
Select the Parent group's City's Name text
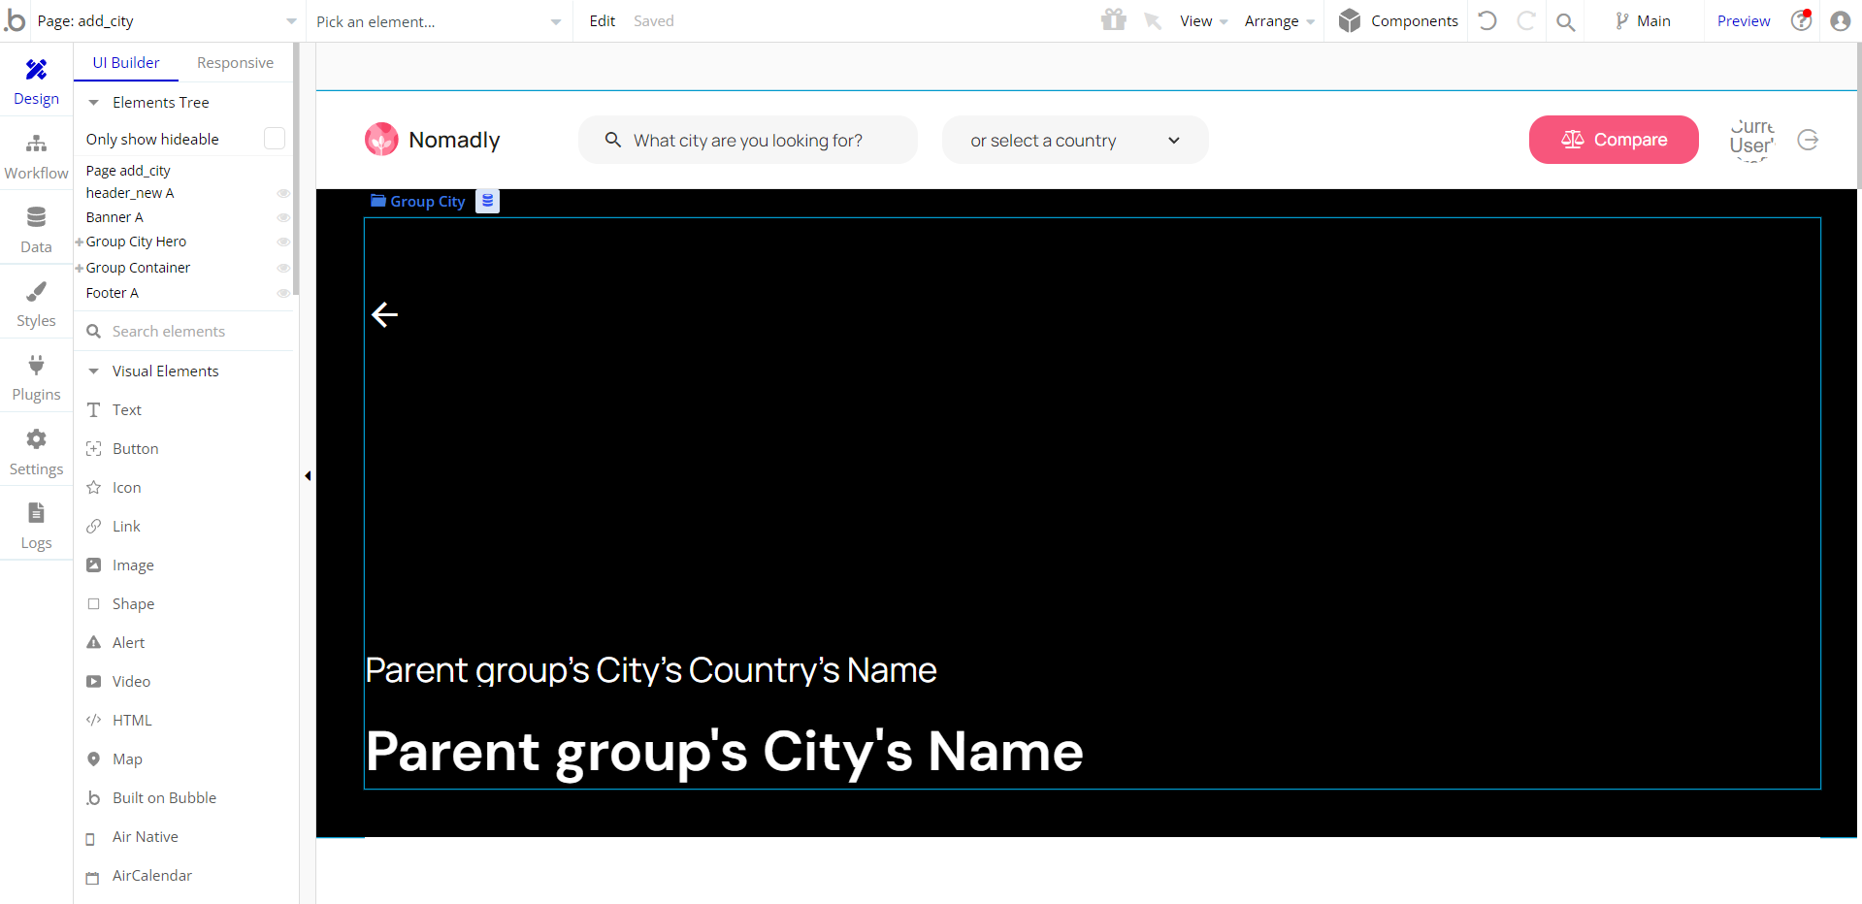click(x=724, y=753)
